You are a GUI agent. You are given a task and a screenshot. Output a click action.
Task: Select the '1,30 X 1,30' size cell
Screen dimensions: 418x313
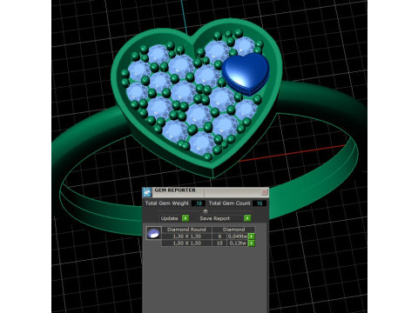[x=187, y=236]
